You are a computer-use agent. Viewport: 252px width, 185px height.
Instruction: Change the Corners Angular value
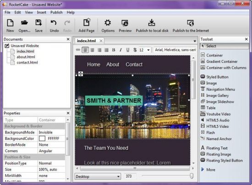pos(51,151)
